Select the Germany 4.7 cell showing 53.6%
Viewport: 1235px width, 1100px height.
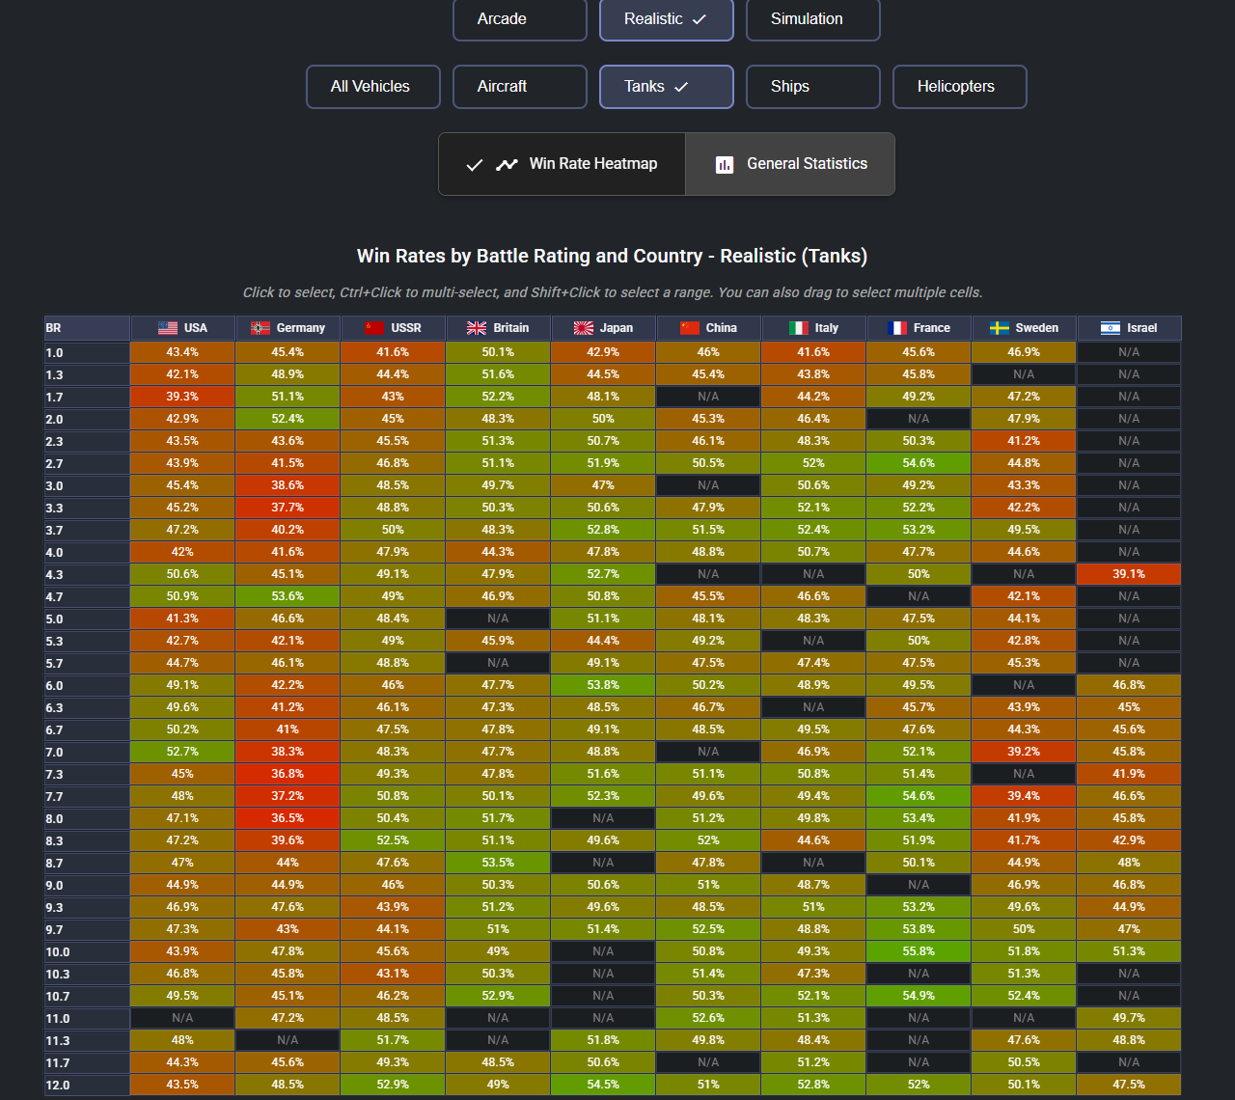(288, 596)
